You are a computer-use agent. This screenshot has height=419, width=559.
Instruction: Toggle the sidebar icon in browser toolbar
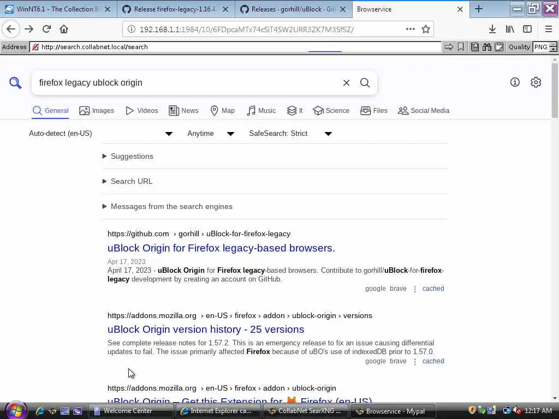coord(527,29)
